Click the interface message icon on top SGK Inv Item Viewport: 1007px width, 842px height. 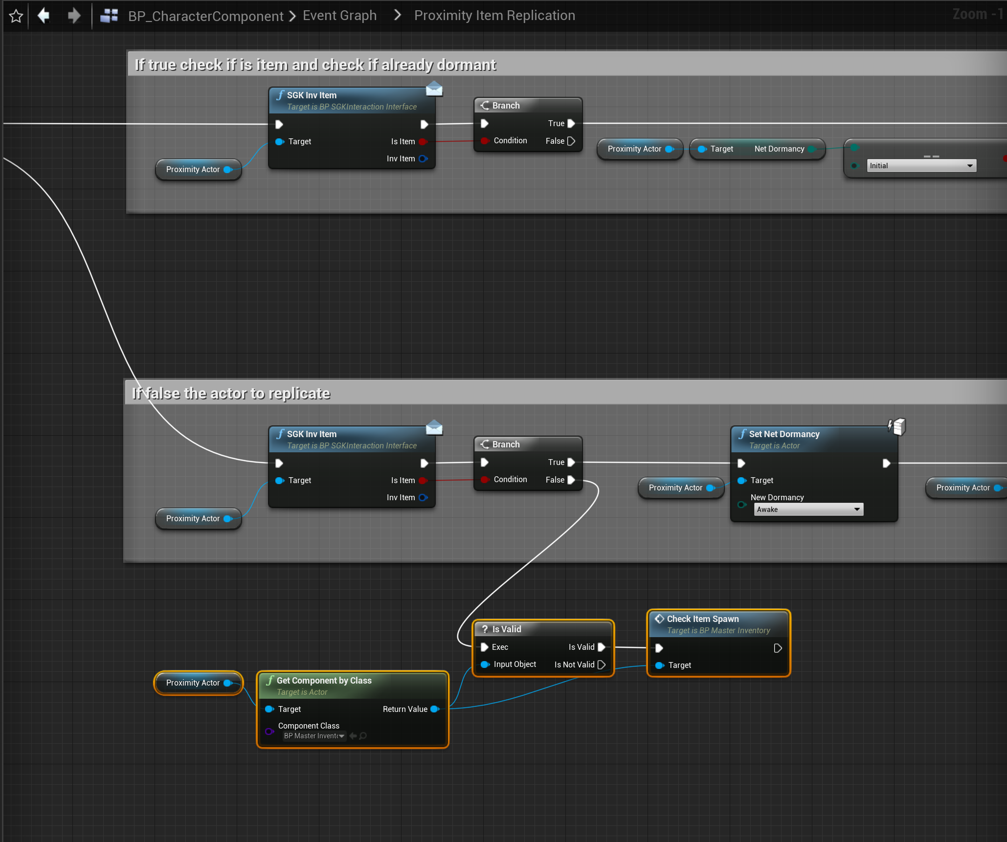[434, 89]
